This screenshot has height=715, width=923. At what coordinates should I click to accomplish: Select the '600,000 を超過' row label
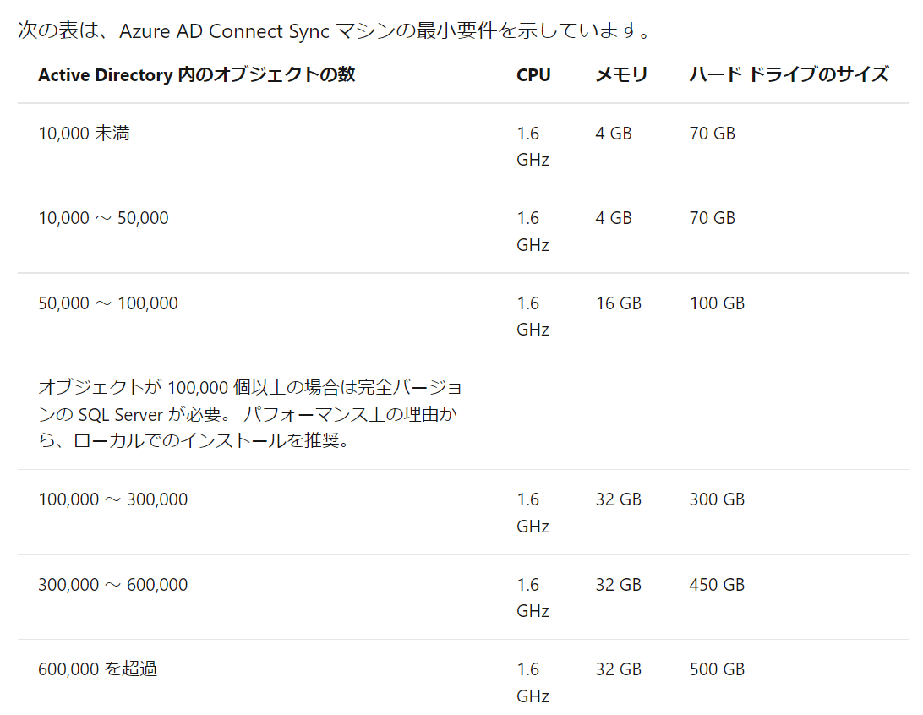[98, 669]
